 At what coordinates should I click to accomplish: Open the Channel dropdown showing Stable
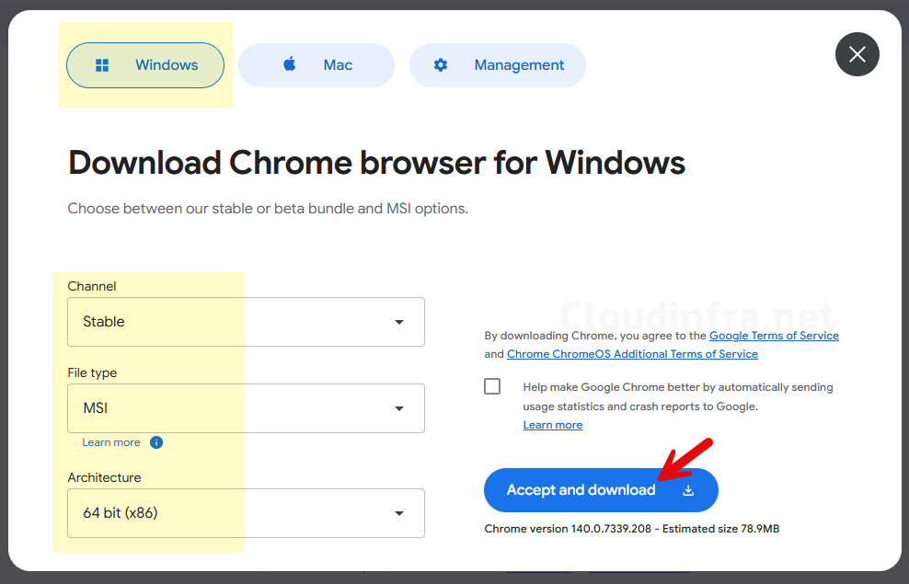coord(246,322)
